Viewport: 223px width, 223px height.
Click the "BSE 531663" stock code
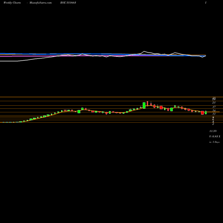click(x=68, y=3)
